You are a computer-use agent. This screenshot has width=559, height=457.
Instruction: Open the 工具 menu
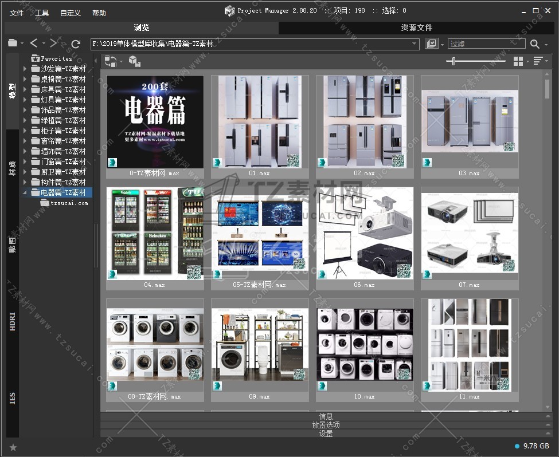tap(42, 13)
